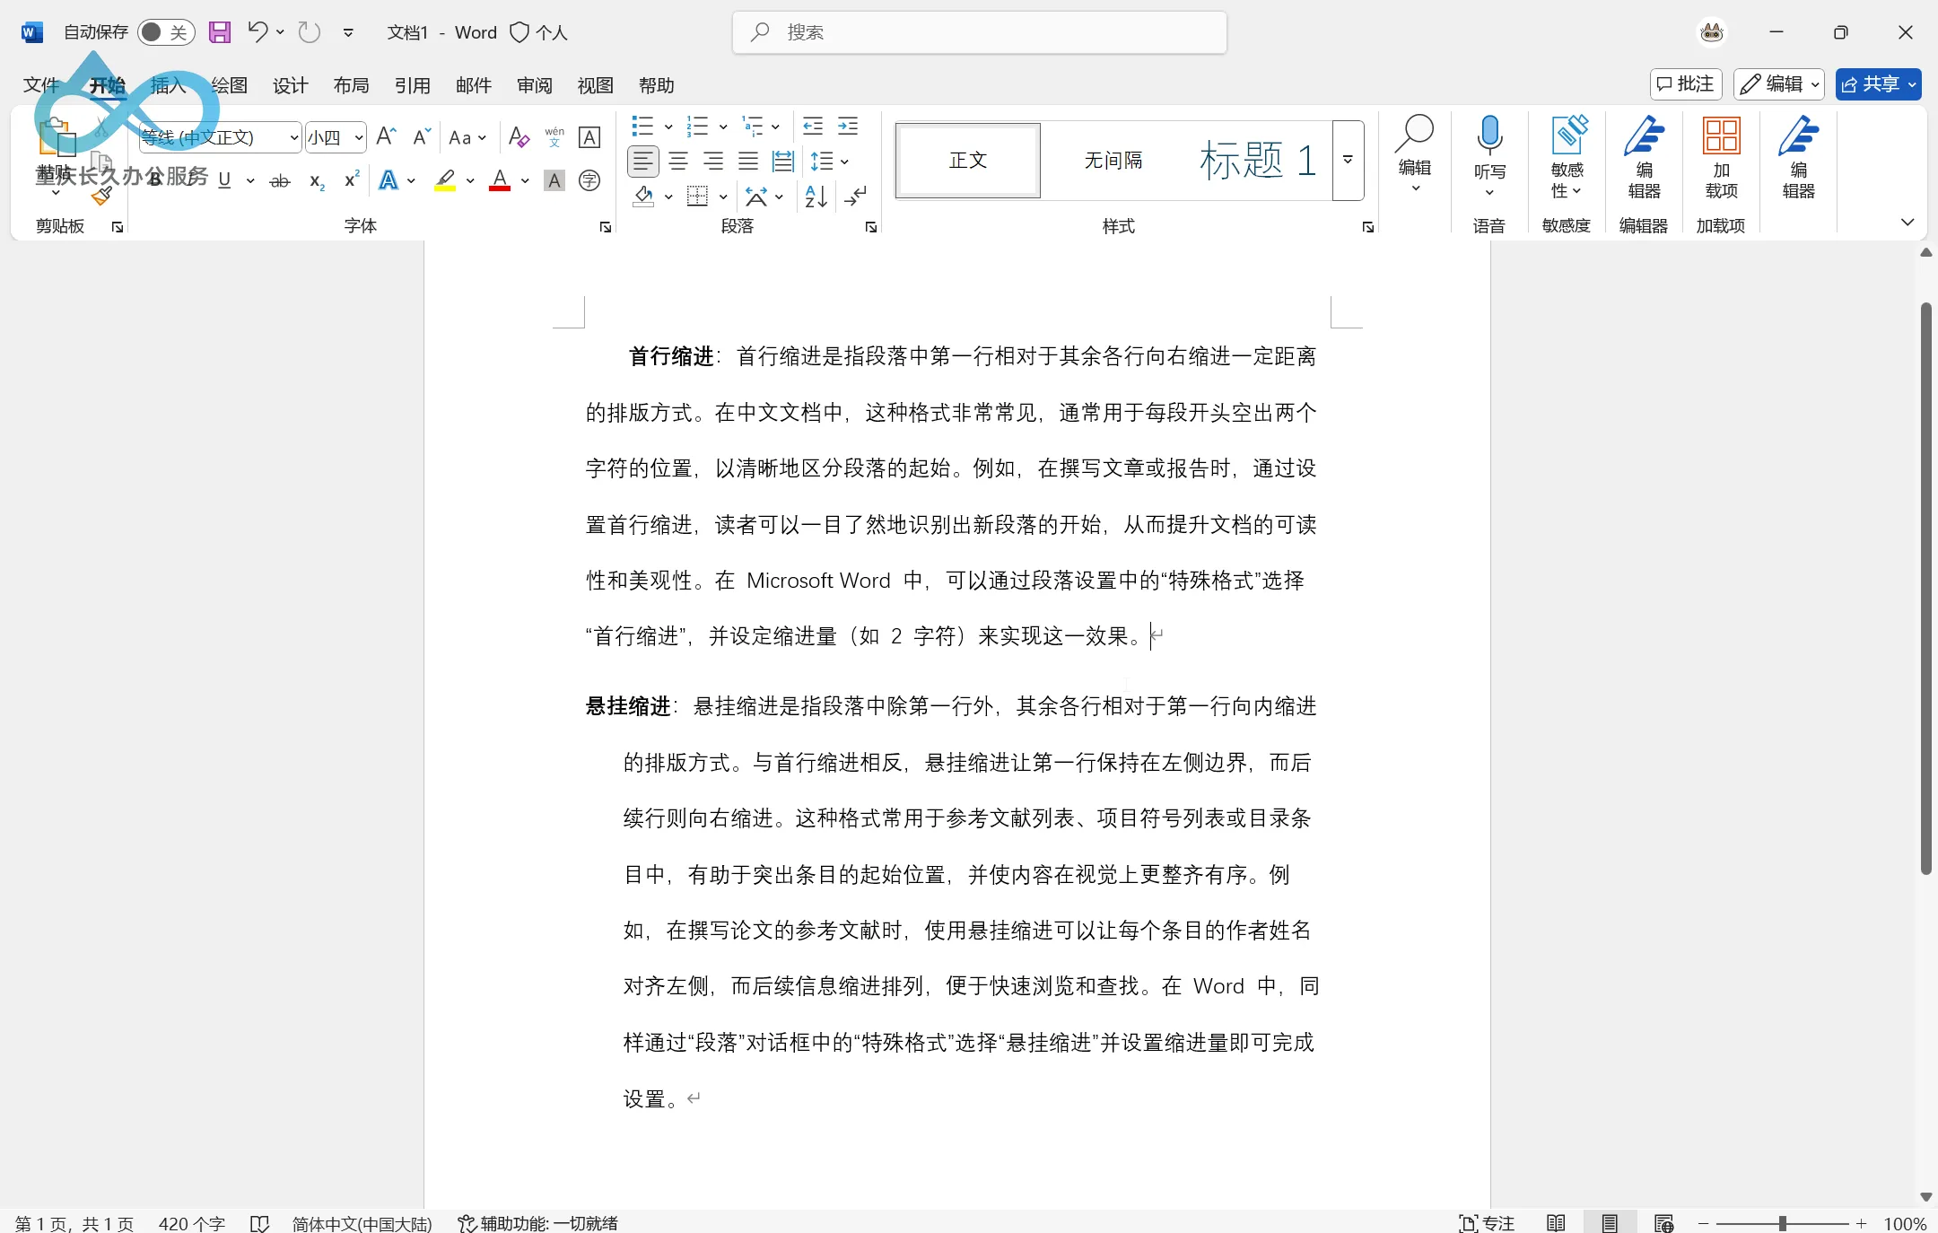Click the zoom slider handle

(x=1783, y=1223)
